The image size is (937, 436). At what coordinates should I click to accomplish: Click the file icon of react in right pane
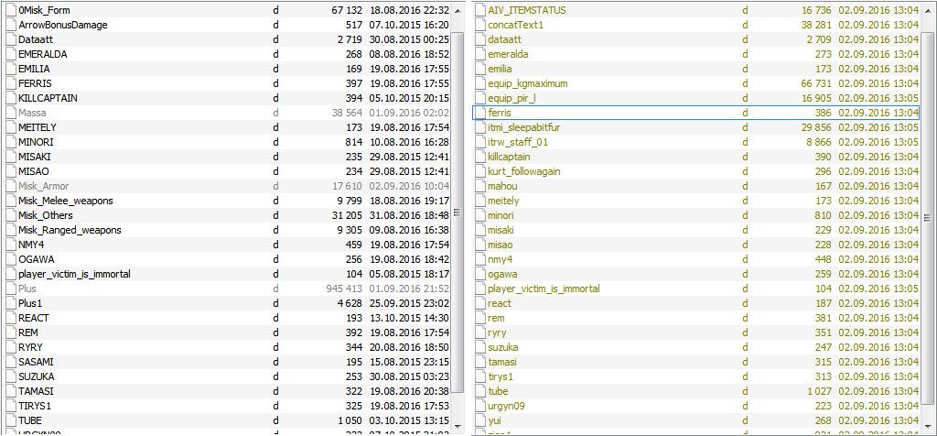coord(479,303)
